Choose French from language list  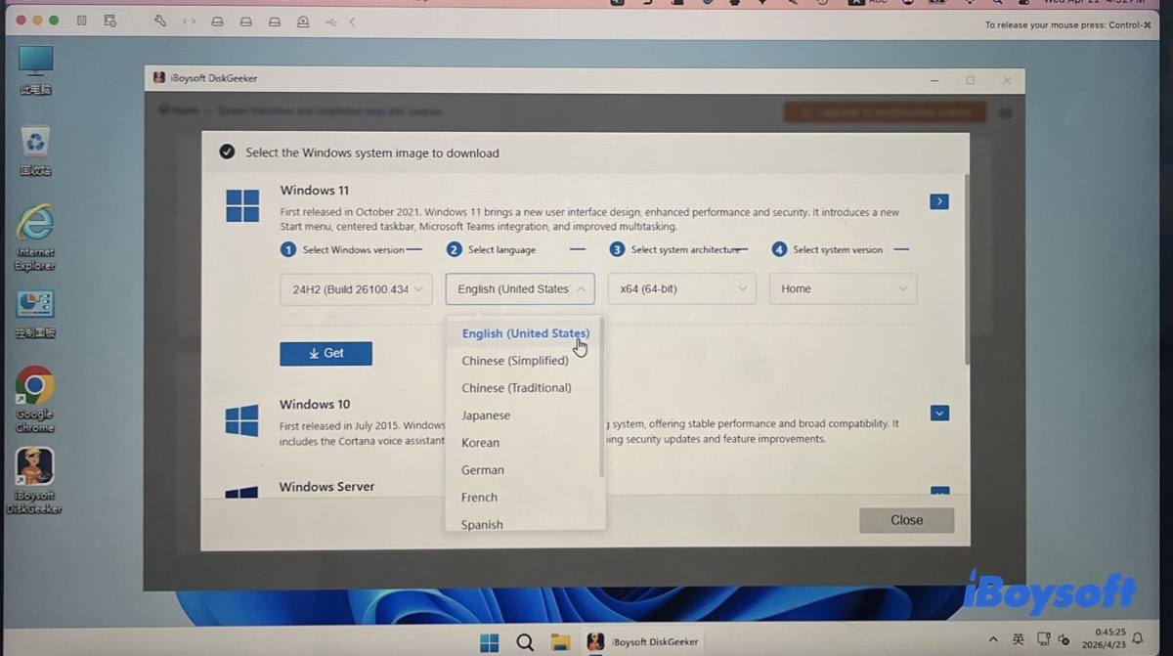[479, 498]
